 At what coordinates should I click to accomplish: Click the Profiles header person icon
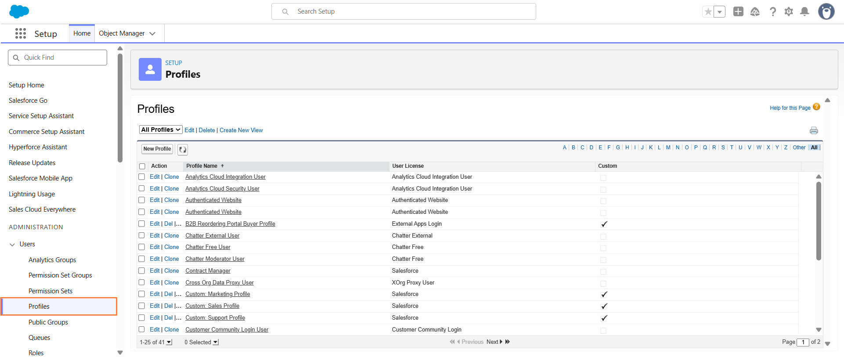[x=150, y=69]
